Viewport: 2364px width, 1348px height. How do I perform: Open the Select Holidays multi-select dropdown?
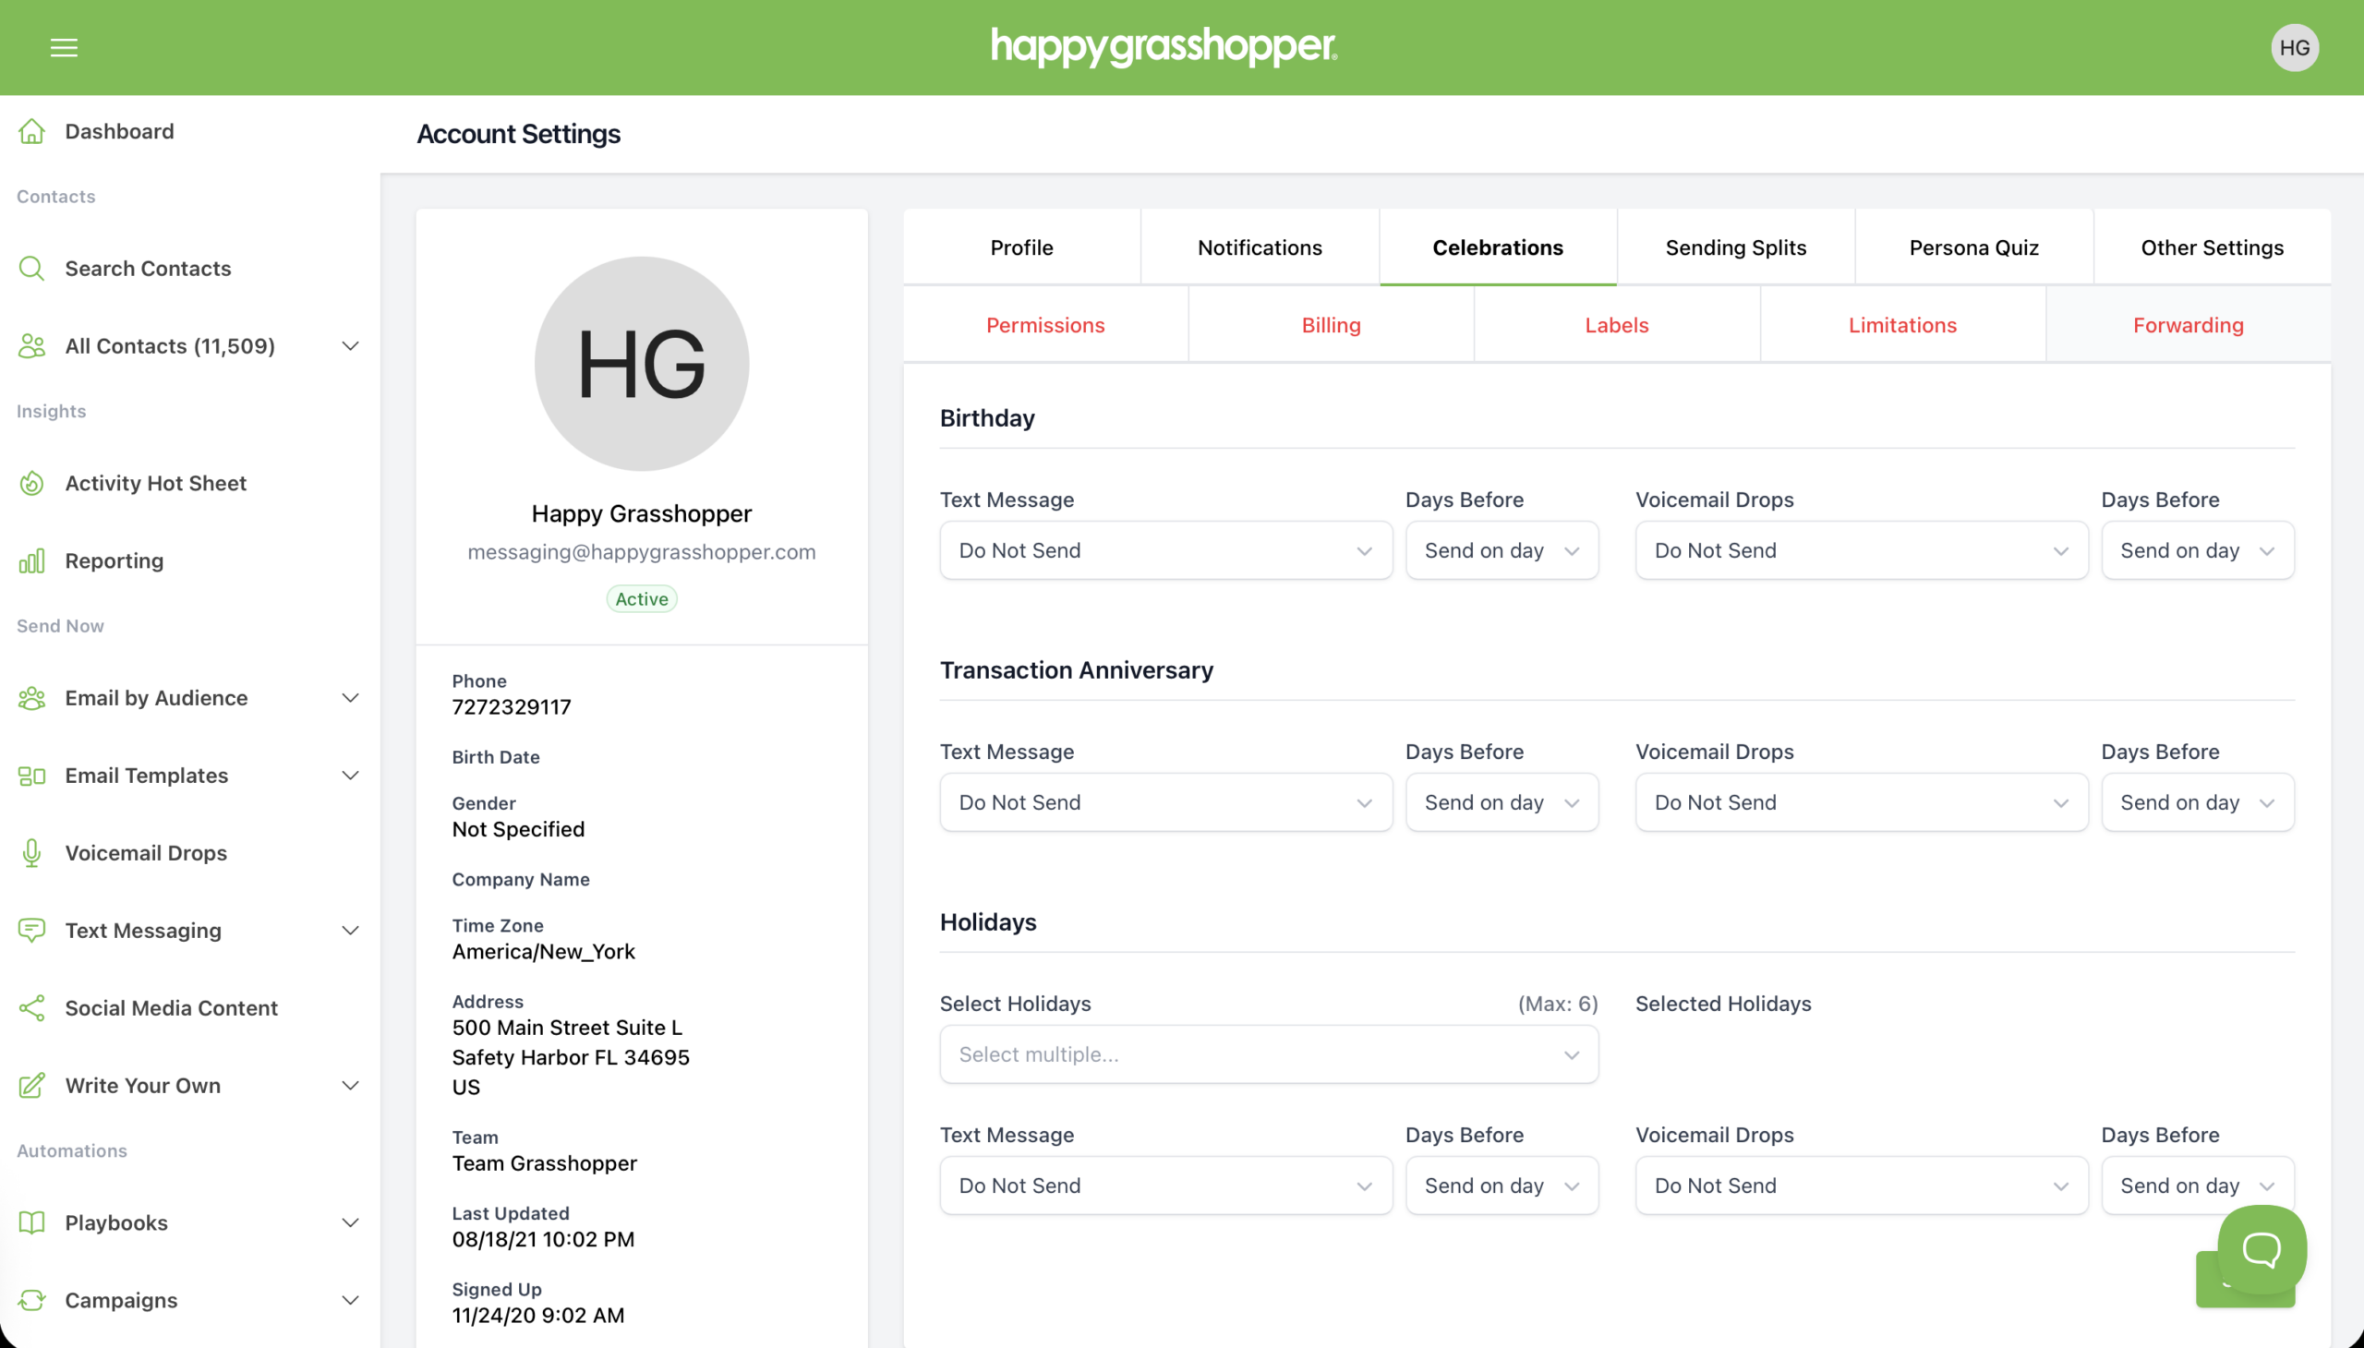pos(1268,1054)
